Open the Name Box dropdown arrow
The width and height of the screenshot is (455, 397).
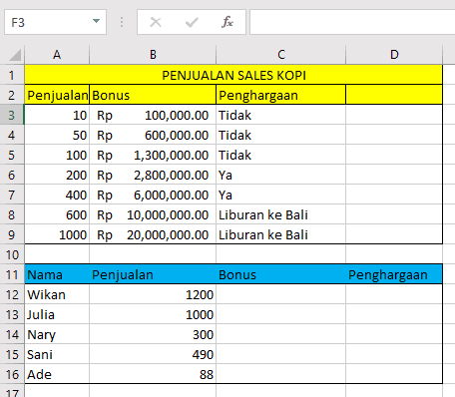pos(96,21)
